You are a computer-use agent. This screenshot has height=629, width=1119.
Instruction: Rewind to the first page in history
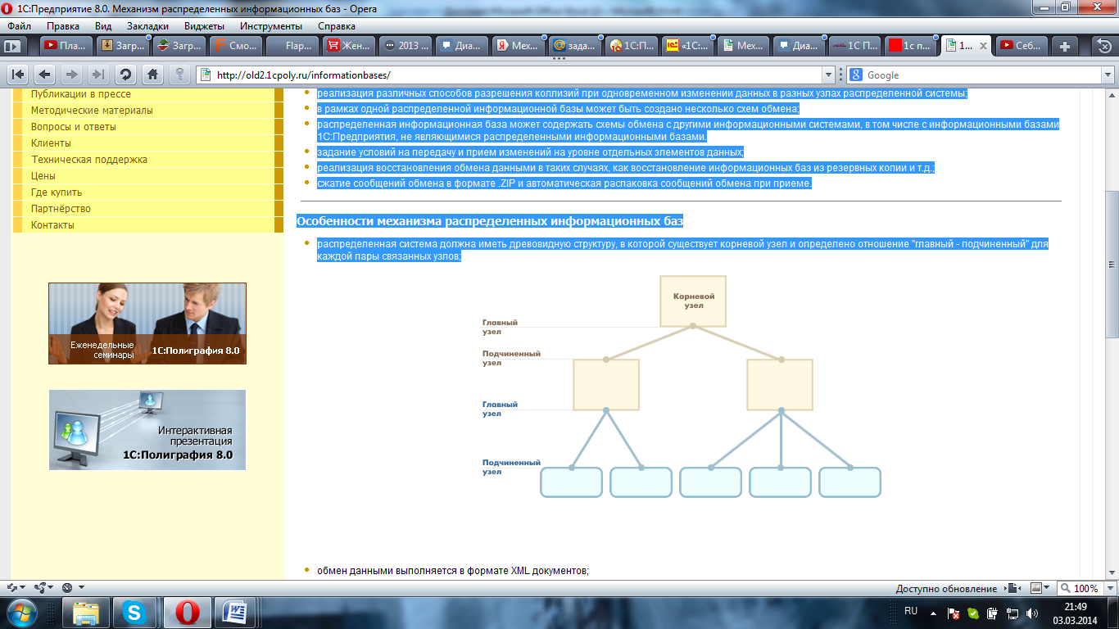18,75
